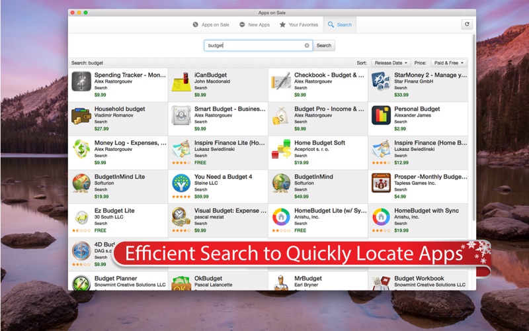Screen dimensions: 529x331
Task: Click the Star Finanz GmbH developer name
Action: pyautogui.click(x=414, y=81)
